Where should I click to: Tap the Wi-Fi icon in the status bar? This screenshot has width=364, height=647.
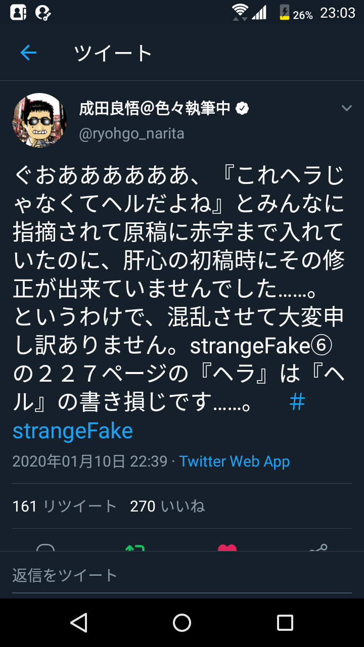[x=241, y=12]
